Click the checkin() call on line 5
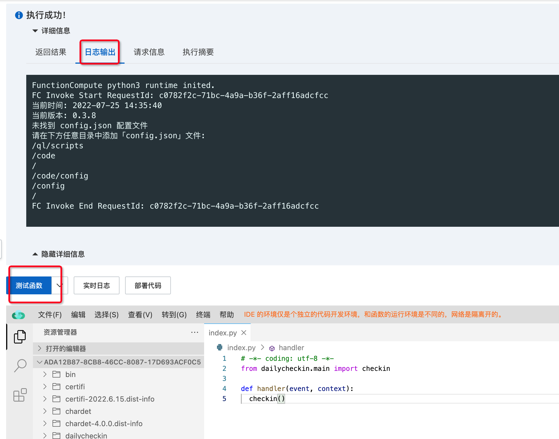Viewport: 559px width, 439px height. (x=267, y=399)
